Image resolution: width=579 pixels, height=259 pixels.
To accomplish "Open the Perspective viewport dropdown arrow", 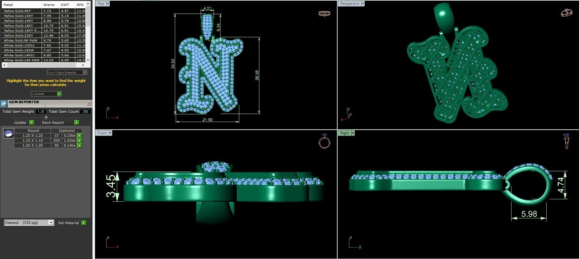I will click(363, 4).
